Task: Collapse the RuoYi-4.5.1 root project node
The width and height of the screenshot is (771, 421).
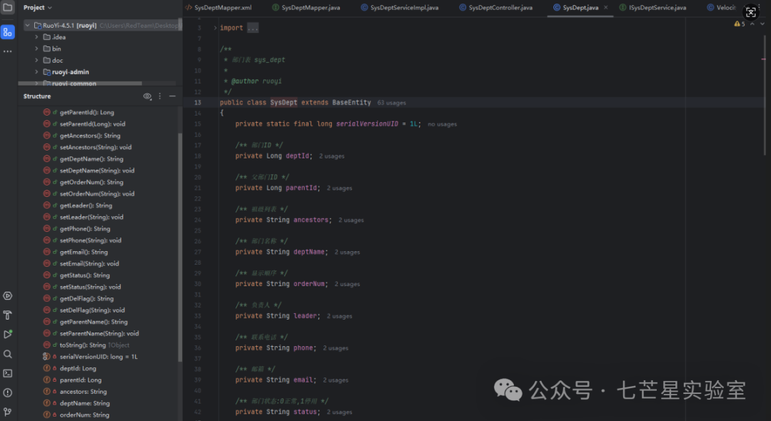Action: pos(27,26)
